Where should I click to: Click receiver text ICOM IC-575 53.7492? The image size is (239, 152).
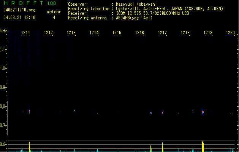click(x=152, y=13)
